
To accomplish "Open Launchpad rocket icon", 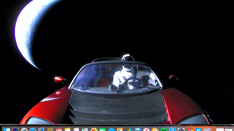I will (x=24, y=130).
